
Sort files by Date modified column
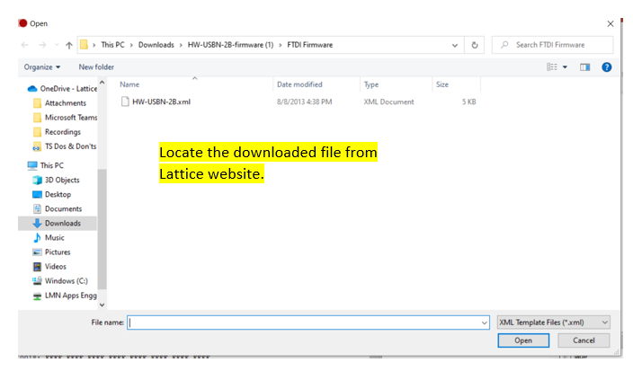(x=299, y=84)
